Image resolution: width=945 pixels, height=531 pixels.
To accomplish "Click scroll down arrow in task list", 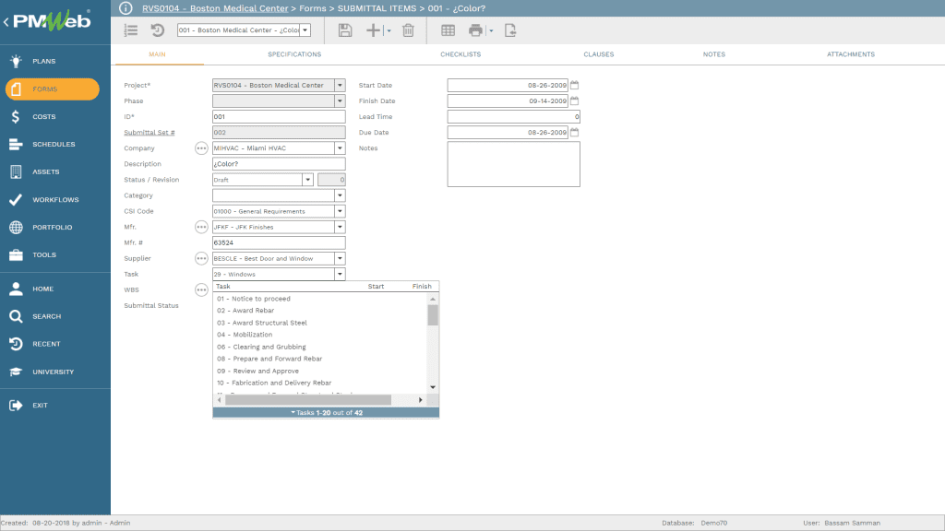I will [433, 387].
